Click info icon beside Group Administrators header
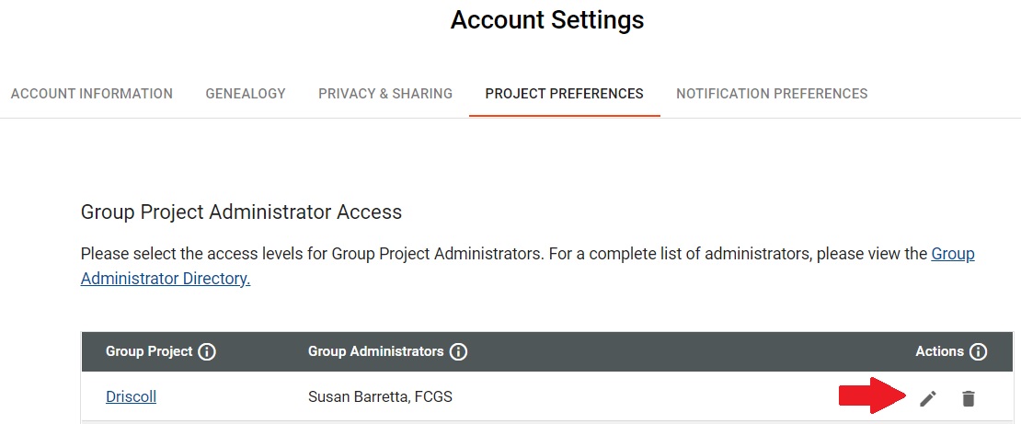Screen dimensions: 1021x424 (x=458, y=352)
